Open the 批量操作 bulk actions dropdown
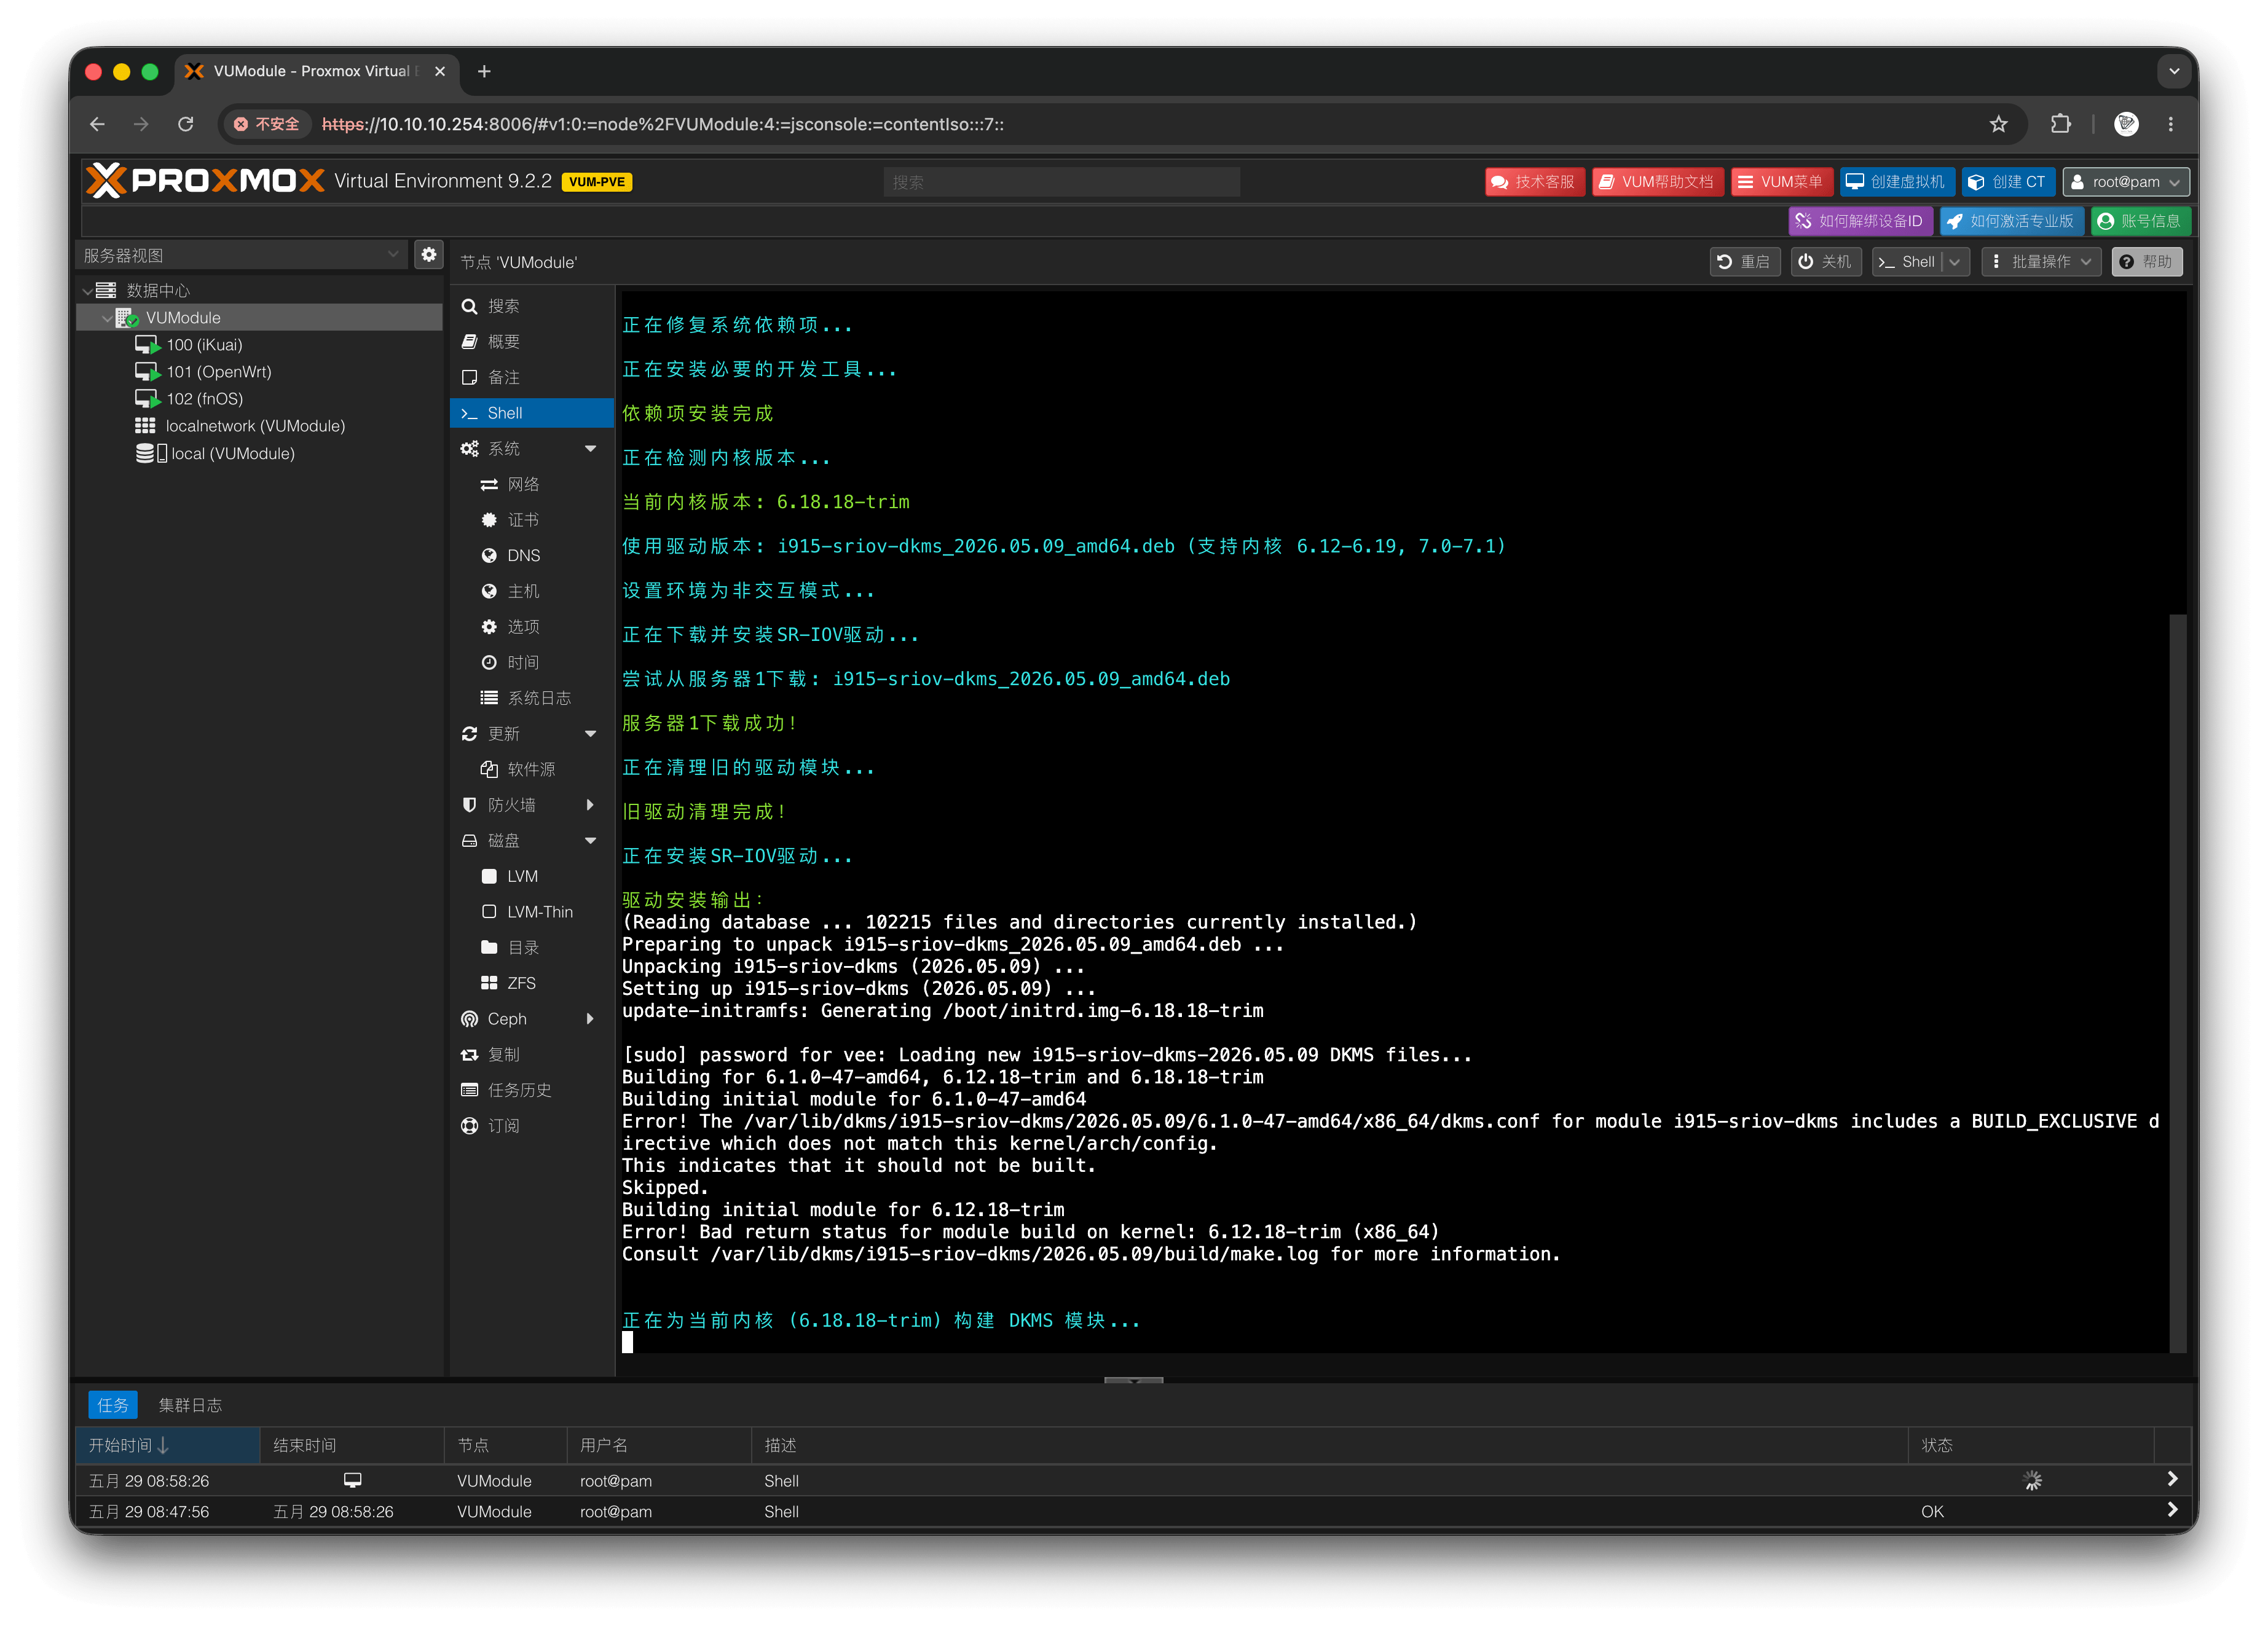Image resolution: width=2268 pixels, height=1626 pixels. click(2041, 262)
